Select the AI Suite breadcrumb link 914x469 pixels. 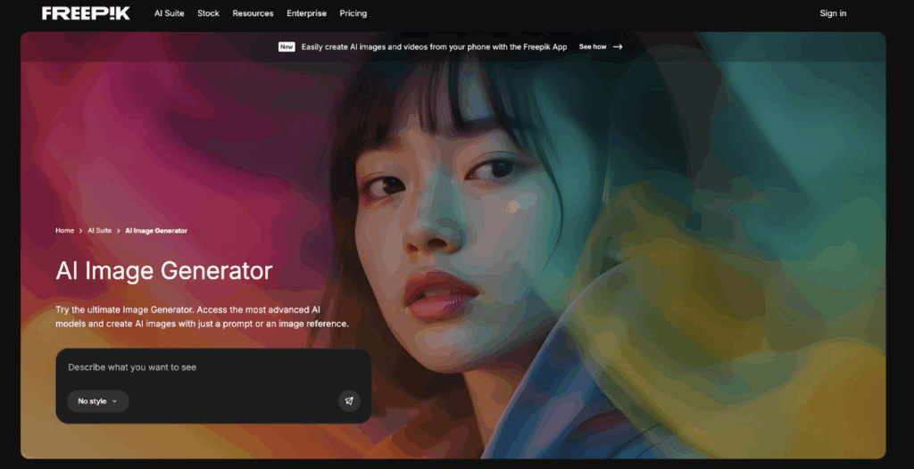99,230
